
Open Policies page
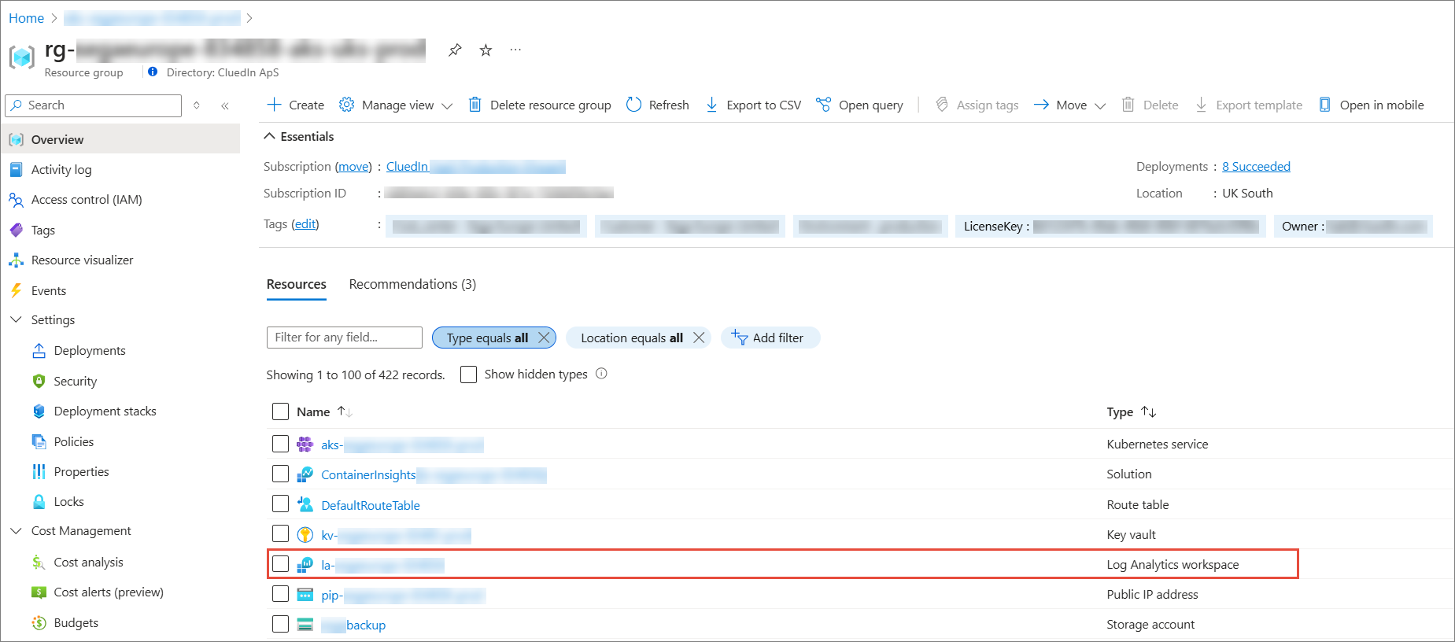click(x=74, y=441)
